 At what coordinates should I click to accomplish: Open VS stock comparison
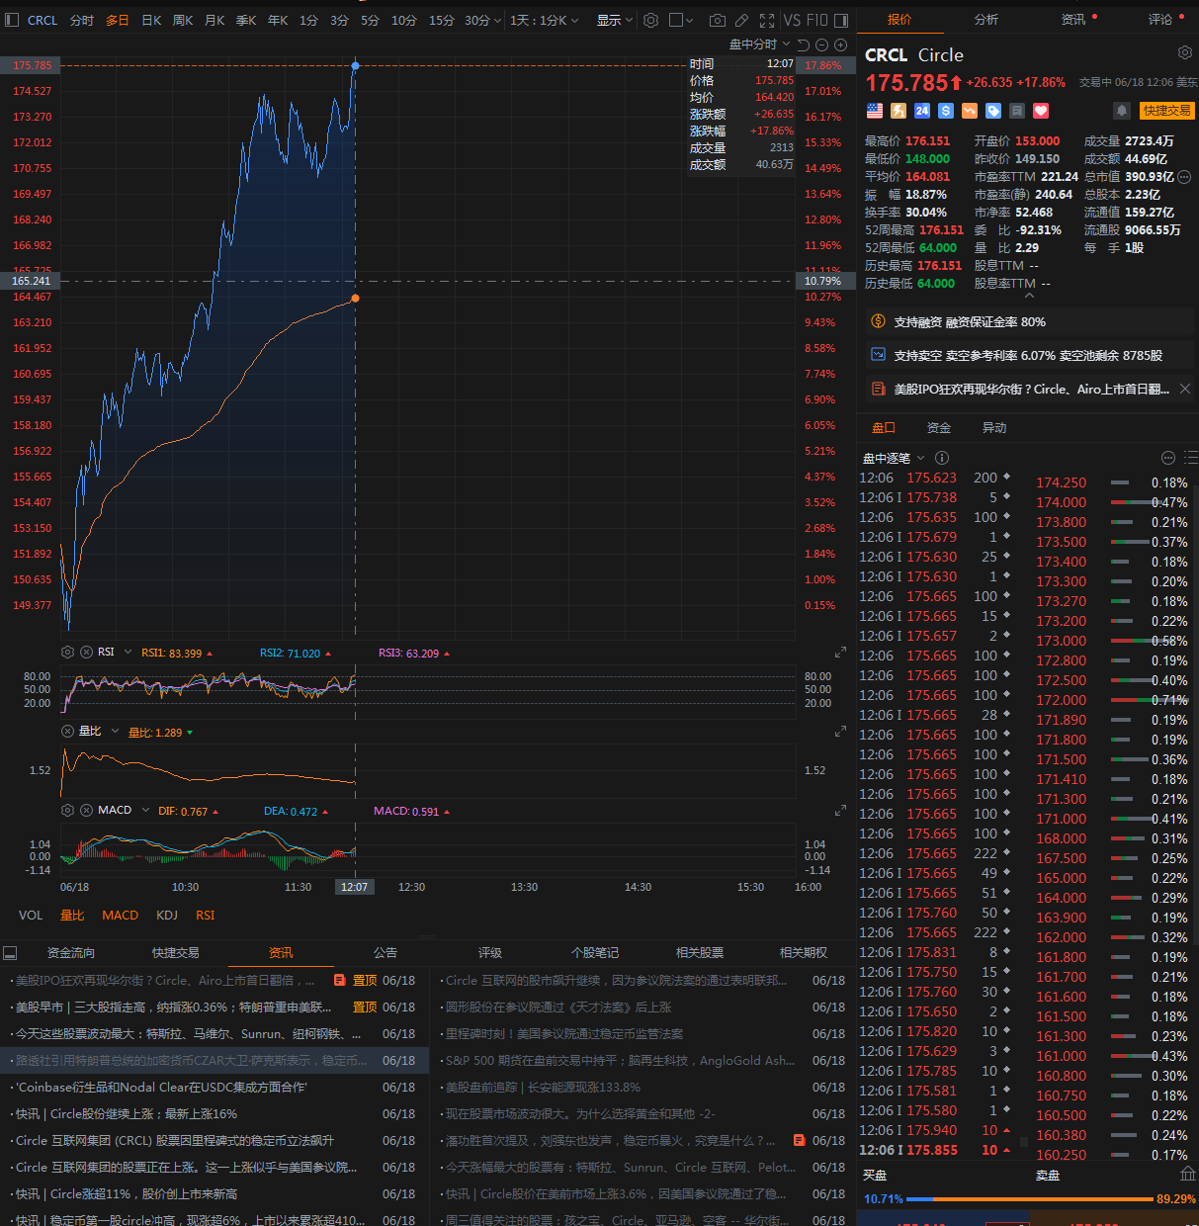792,20
